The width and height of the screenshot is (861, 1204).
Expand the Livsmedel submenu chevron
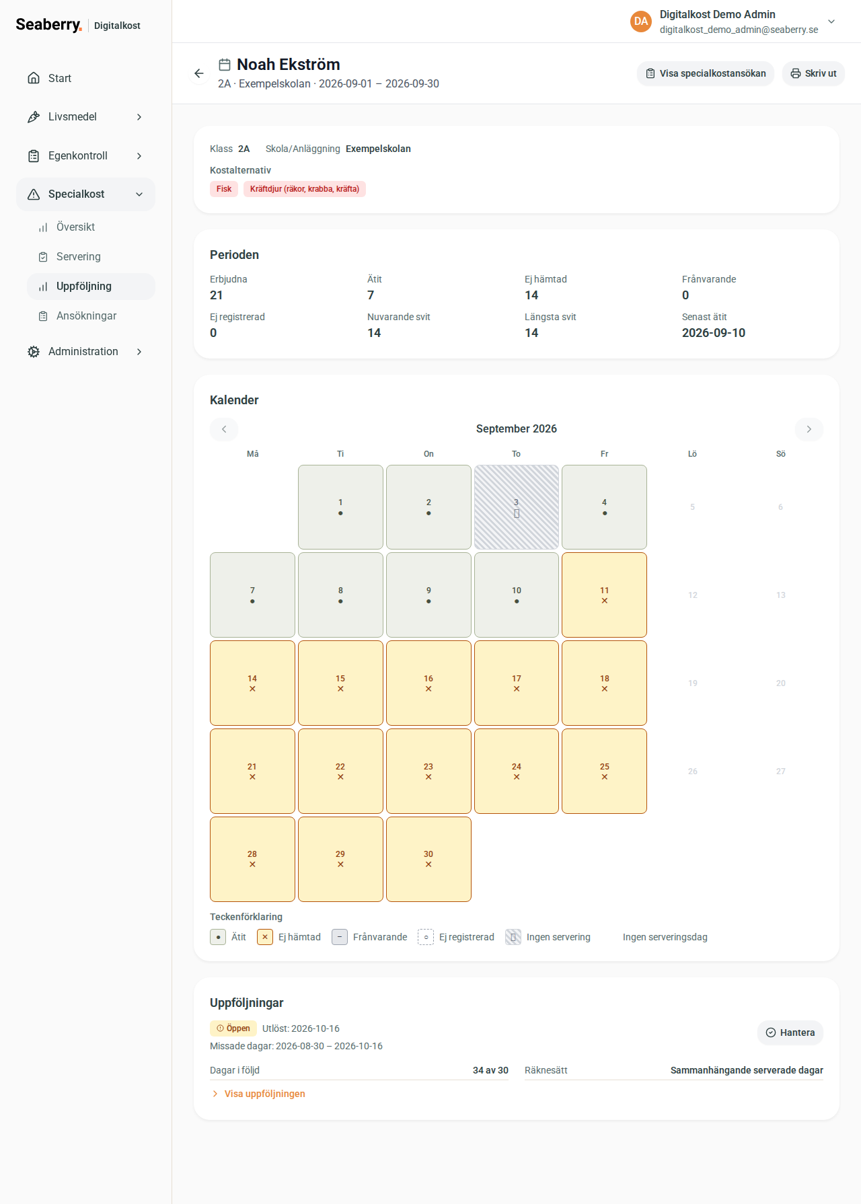[x=139, y=117]
